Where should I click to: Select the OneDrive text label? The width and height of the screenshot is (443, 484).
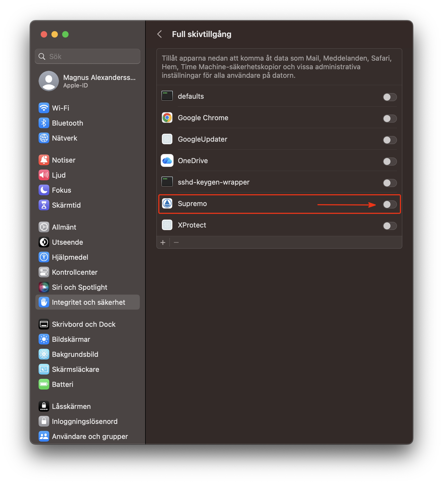tap(193, 161)
